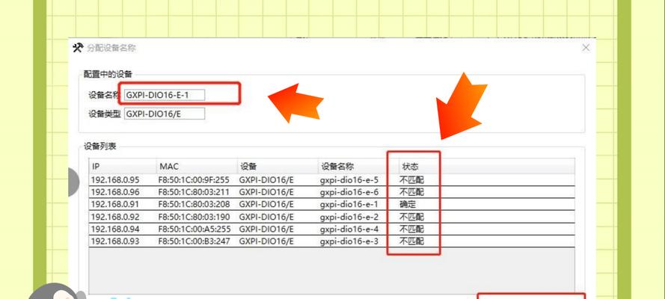Select row with IP 192.168.0.95

point(332,180)
